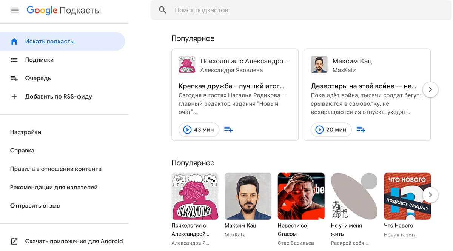This screenshot has height=251, width=453.
Task: Open Настройки settings
Action: point(26,132)
